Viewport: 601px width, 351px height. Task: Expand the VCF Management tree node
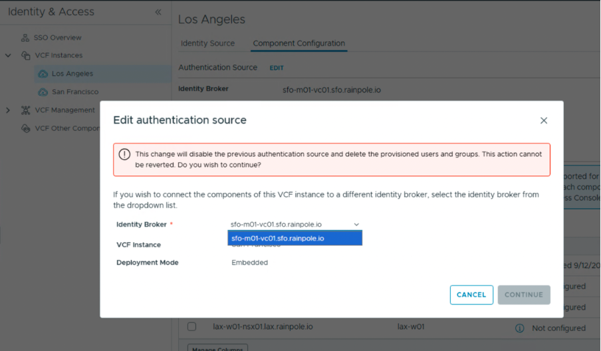pyautogui.click(x=8, y=110)
